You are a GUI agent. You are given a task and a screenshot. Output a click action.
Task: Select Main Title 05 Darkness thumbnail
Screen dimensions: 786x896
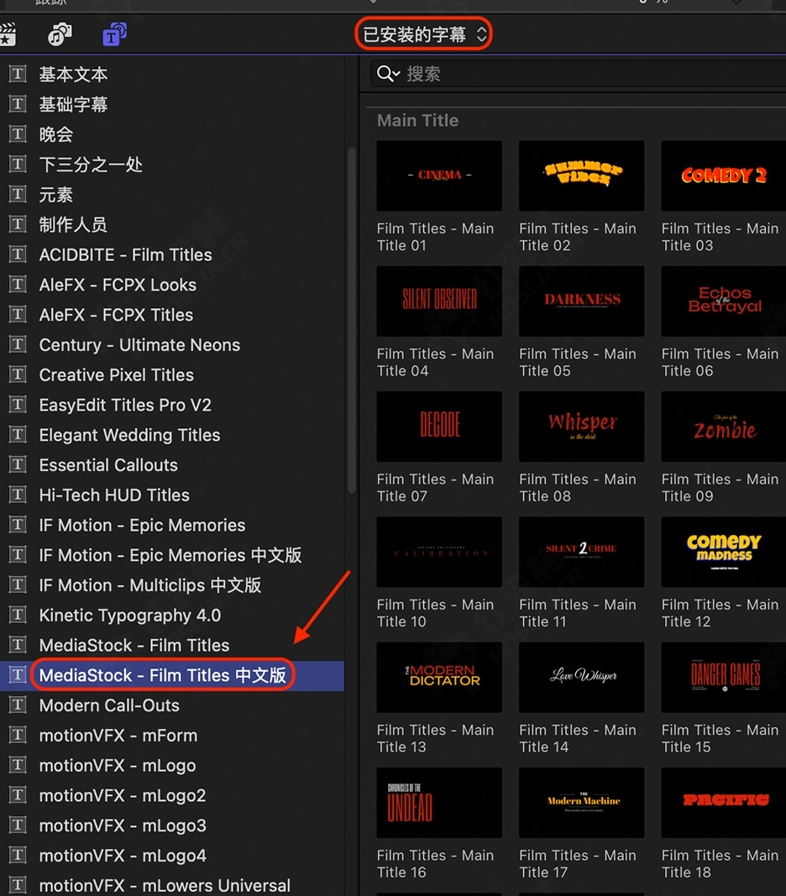click(581, 301)
